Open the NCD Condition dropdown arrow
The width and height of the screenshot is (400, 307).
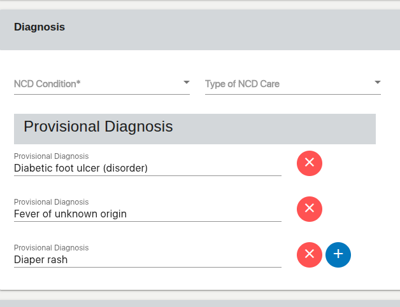(x=186, y=83)
